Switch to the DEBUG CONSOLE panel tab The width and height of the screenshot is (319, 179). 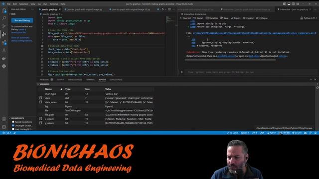75,80
